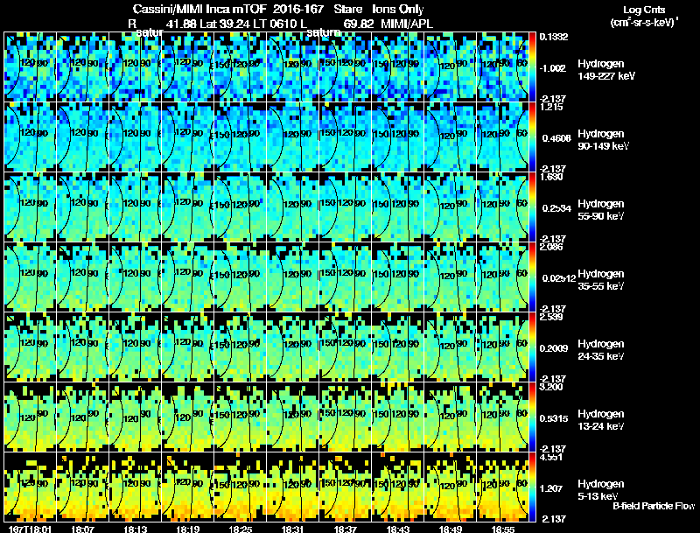Click the '-1.002' color scale midpoint value
The image size is (700, 533).
coord(553,68)
